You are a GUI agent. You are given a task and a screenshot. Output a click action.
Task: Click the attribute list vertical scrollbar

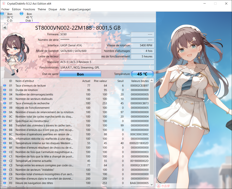click(152, 126)
